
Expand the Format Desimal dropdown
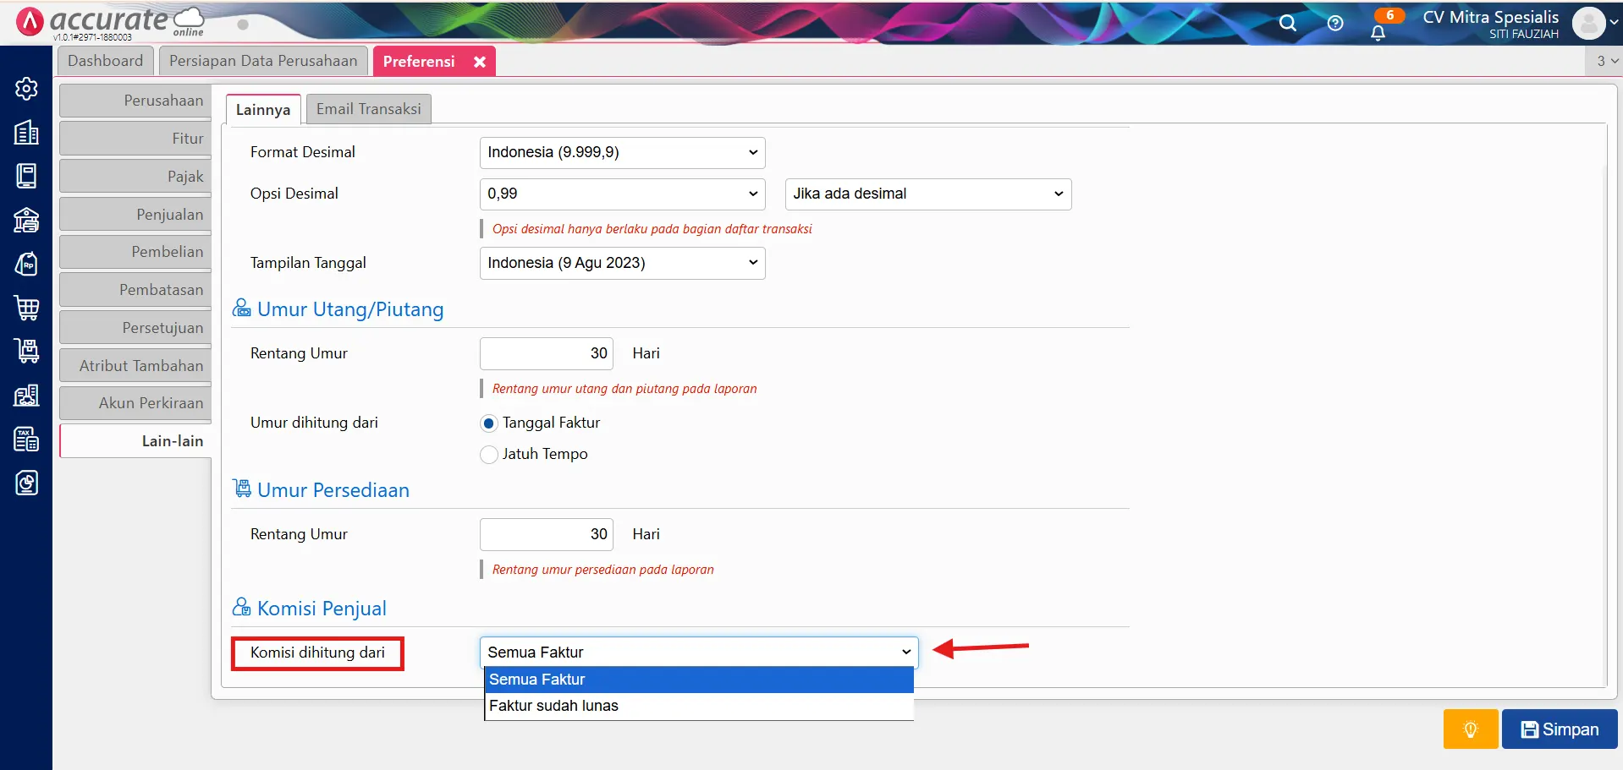pyautogui.click(x=622, y=153)
